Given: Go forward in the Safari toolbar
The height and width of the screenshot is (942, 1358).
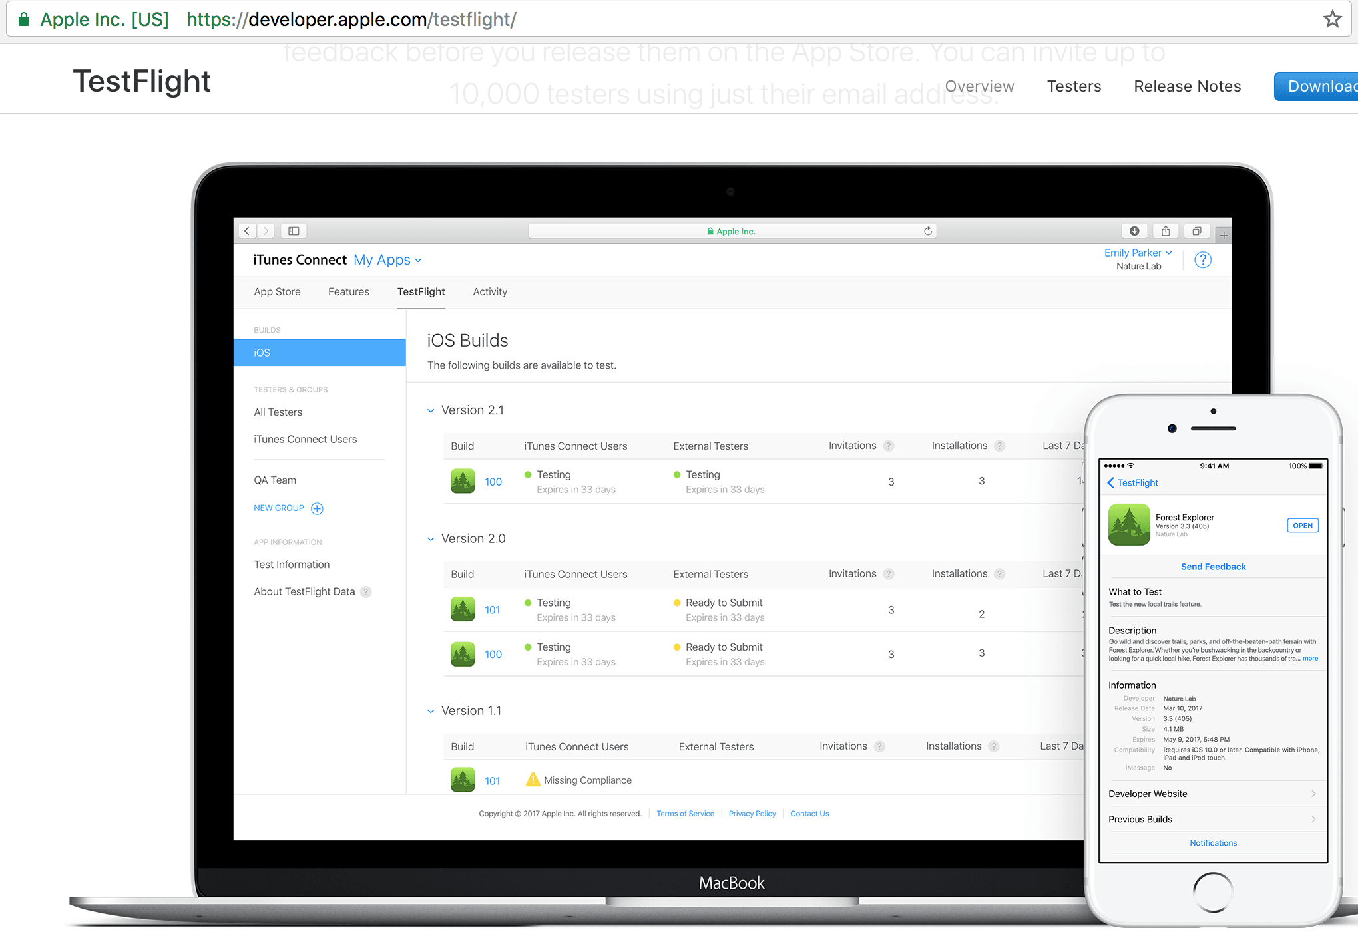Looking at the screenshot, I should [x=266, y=231].
